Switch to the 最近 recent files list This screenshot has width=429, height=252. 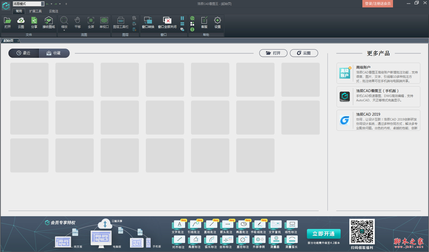pos(24,53)
